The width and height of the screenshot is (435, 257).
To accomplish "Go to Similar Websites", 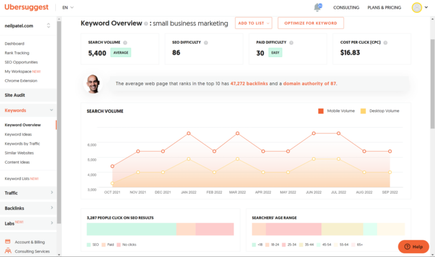I will [x=19, y=153].
